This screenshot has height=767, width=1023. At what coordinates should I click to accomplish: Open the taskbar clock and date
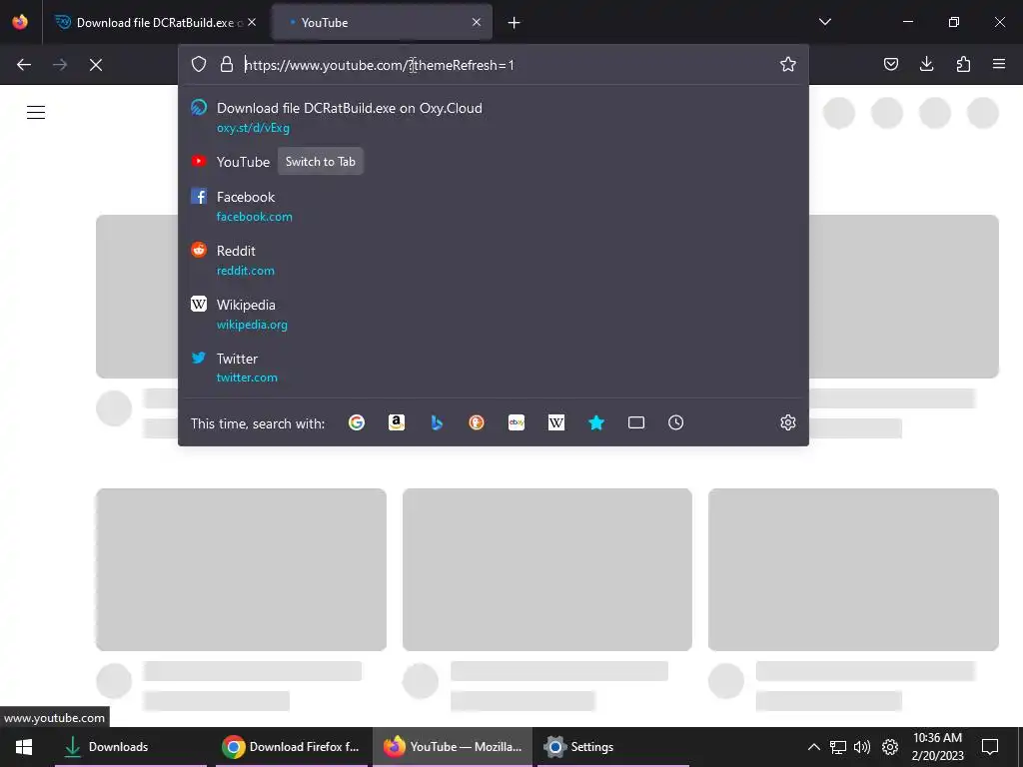937,747
